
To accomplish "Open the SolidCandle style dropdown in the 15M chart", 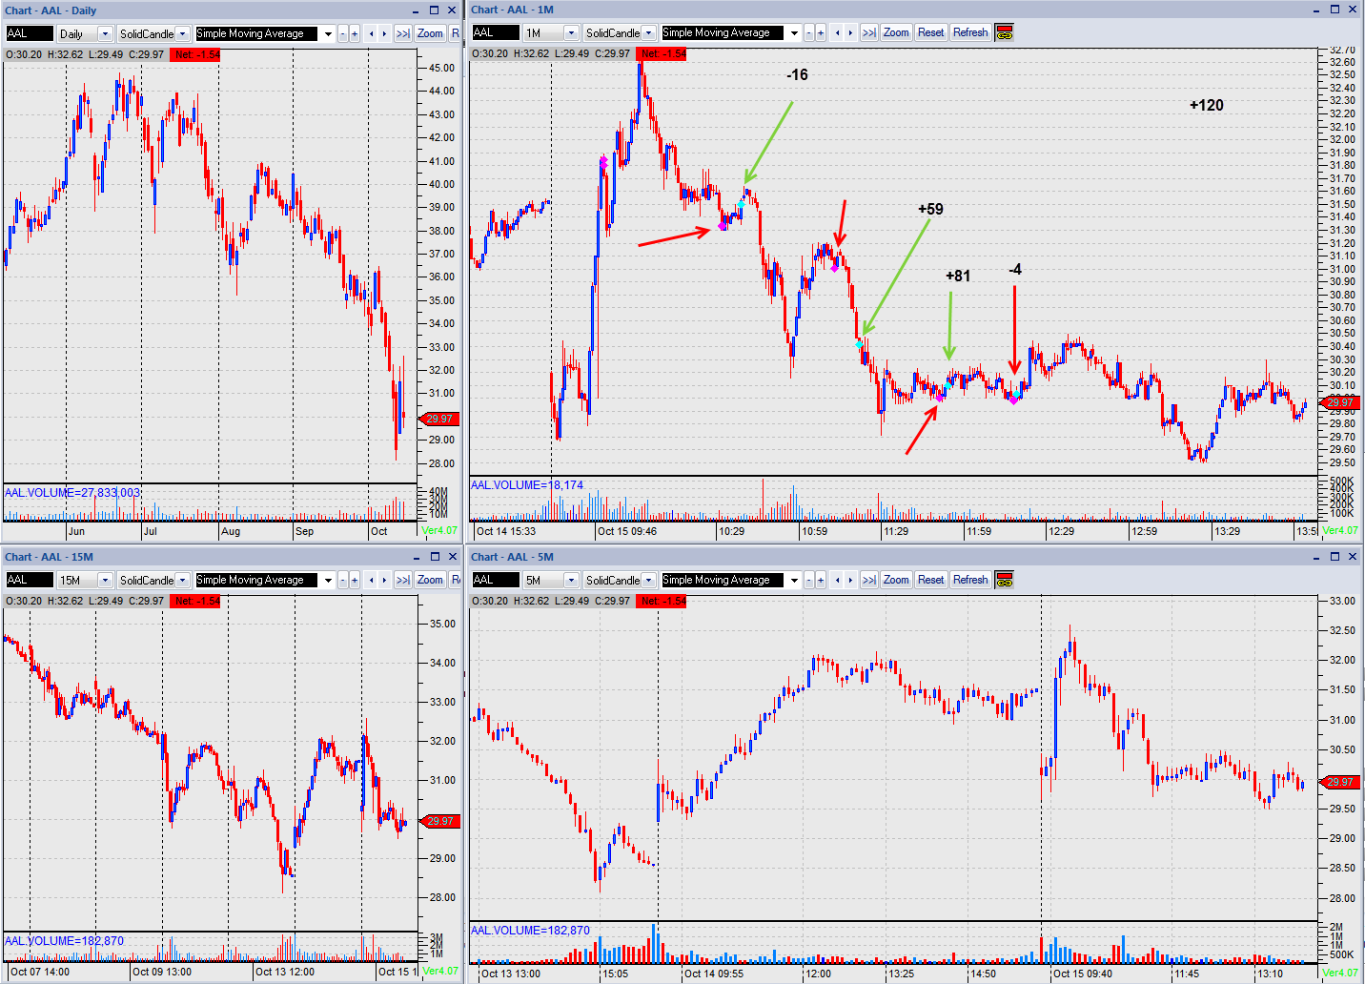I will (x=183, y=580).
